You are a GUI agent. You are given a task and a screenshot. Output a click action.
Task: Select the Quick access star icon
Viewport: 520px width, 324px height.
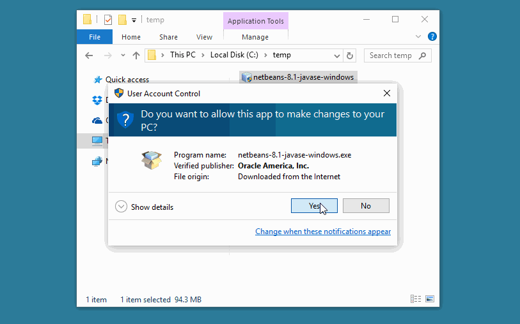pyautogui.click(x=98, y=80)
